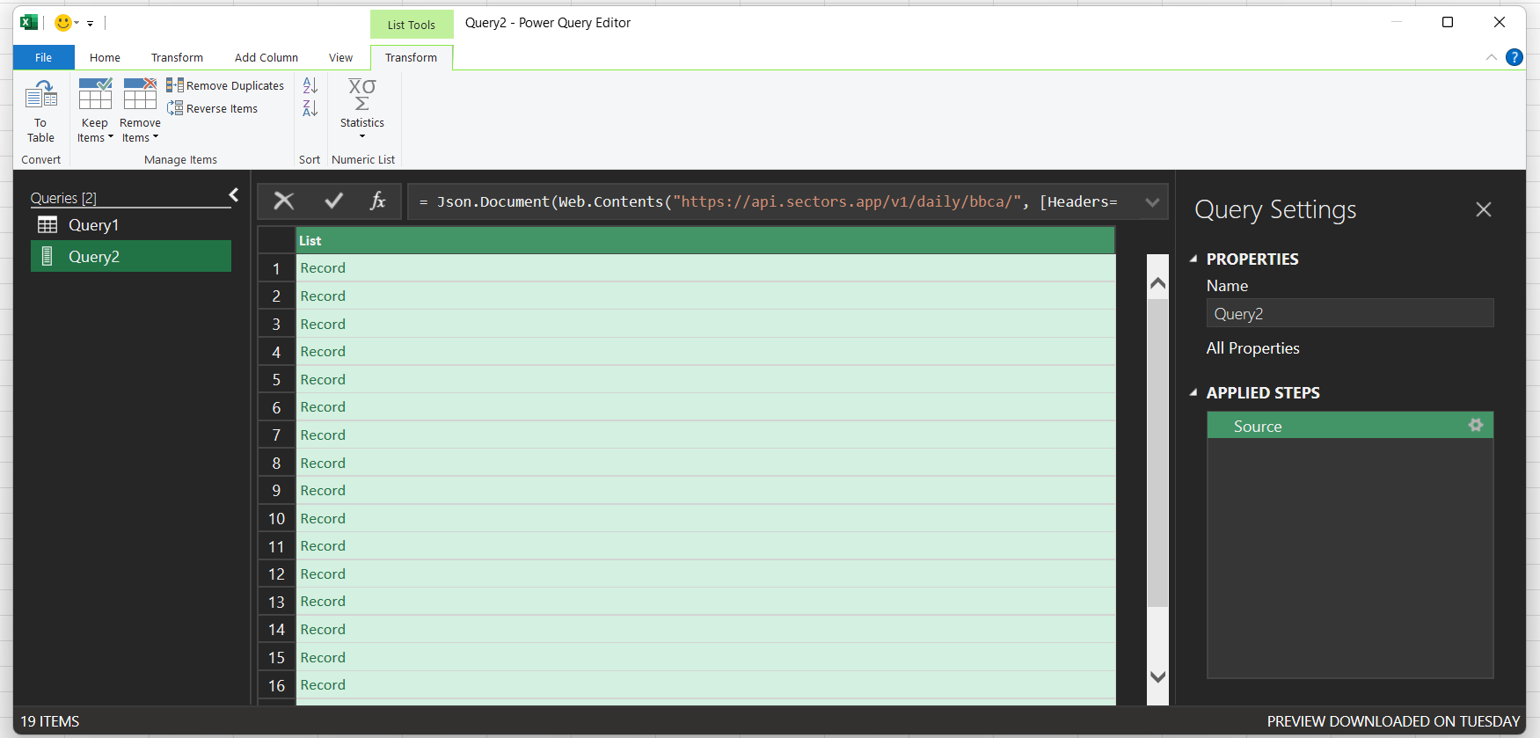This screenshot has width=1540, height=738.
Task: Collapse the Queries pane arrow
Action: pos(234,195)
